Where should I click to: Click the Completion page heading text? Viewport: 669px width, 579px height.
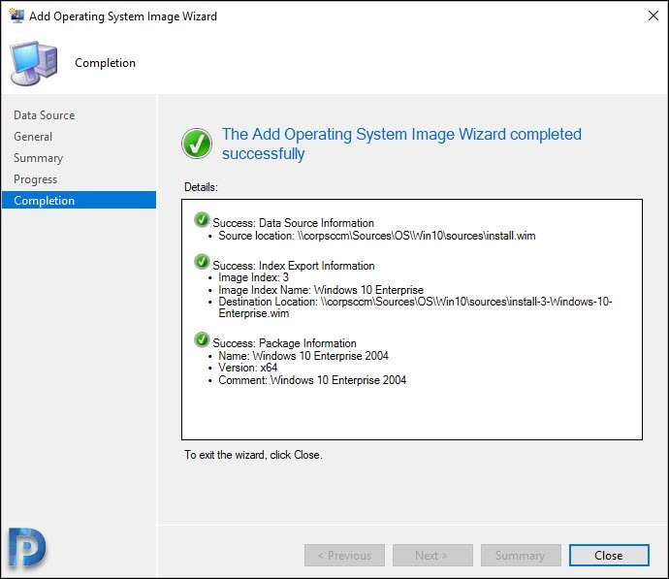click(105, 63)
